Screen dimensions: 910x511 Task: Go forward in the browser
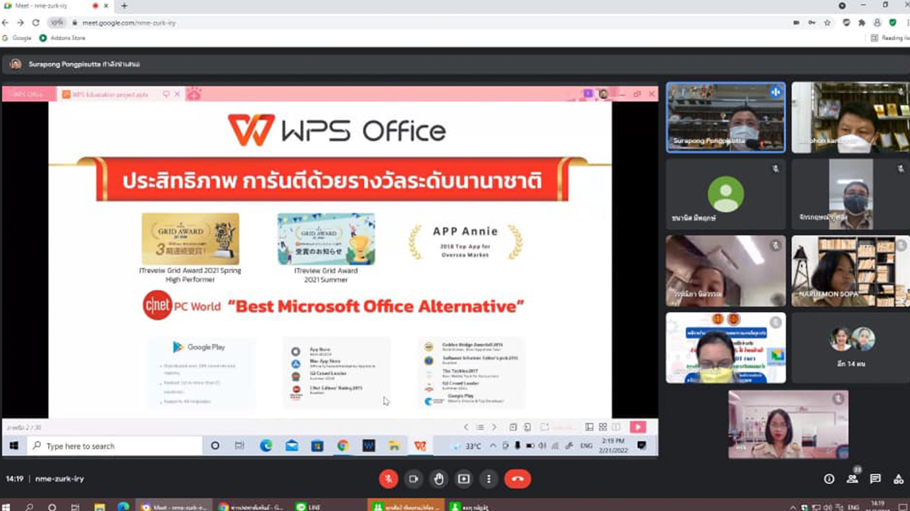pyautogui.click(x=20, y=22)
